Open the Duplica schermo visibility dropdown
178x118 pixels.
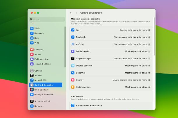click(137, 66)
